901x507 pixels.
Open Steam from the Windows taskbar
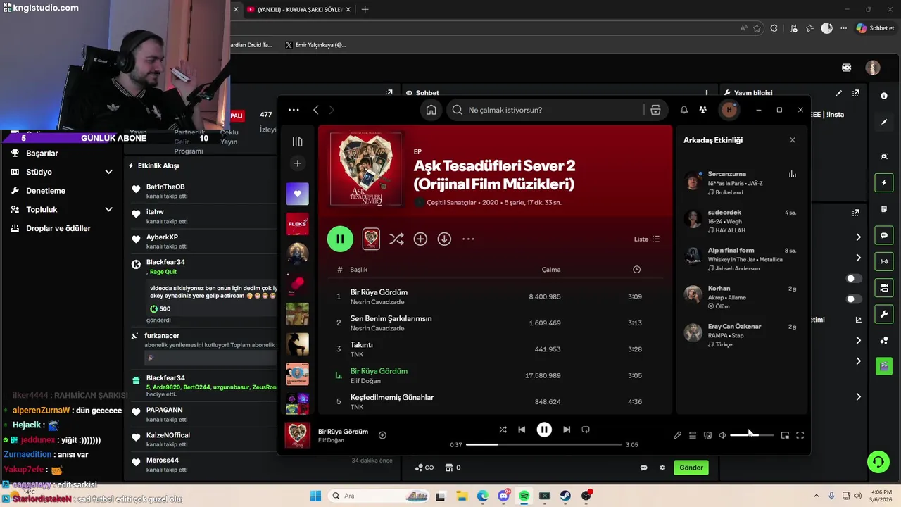pos(565,496)
